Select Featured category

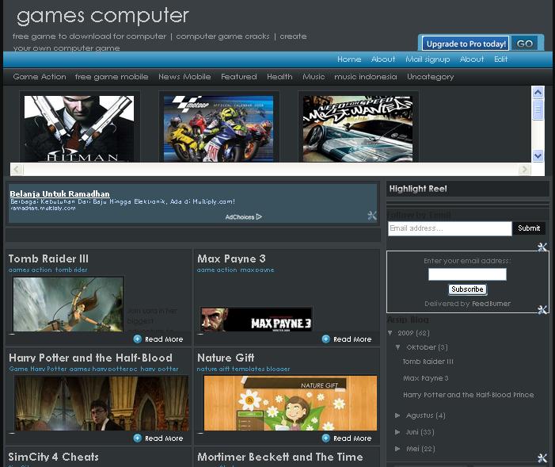[239, 77]
